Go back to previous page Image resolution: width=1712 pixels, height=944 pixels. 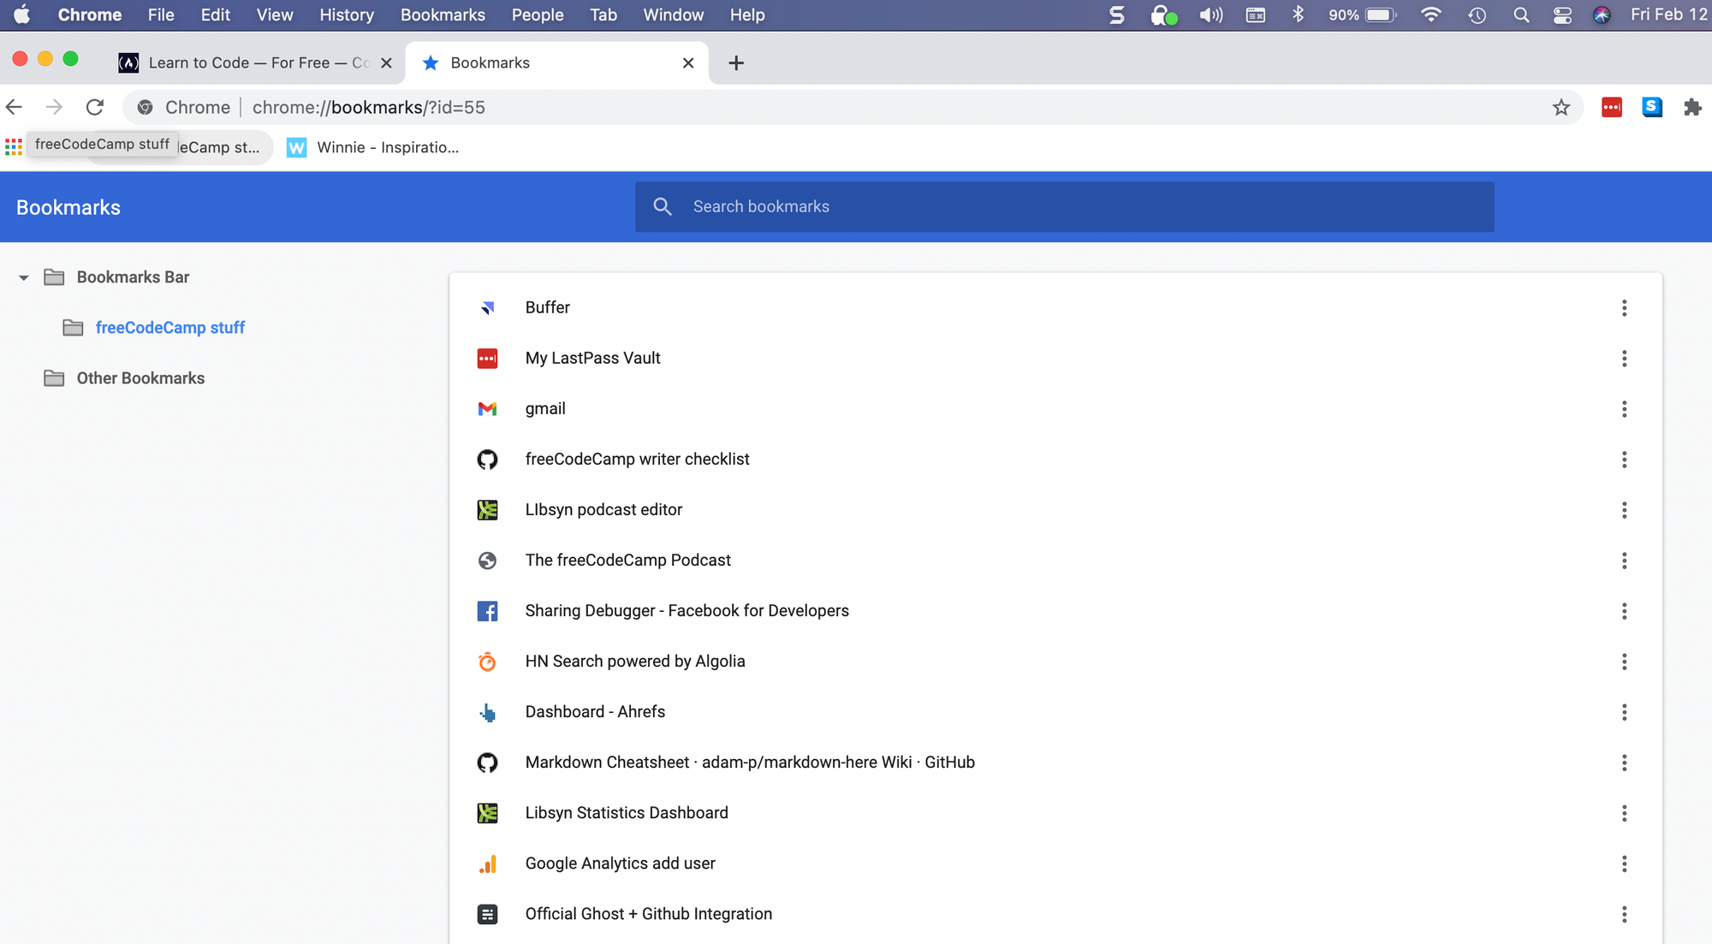[x=15, y=107]
